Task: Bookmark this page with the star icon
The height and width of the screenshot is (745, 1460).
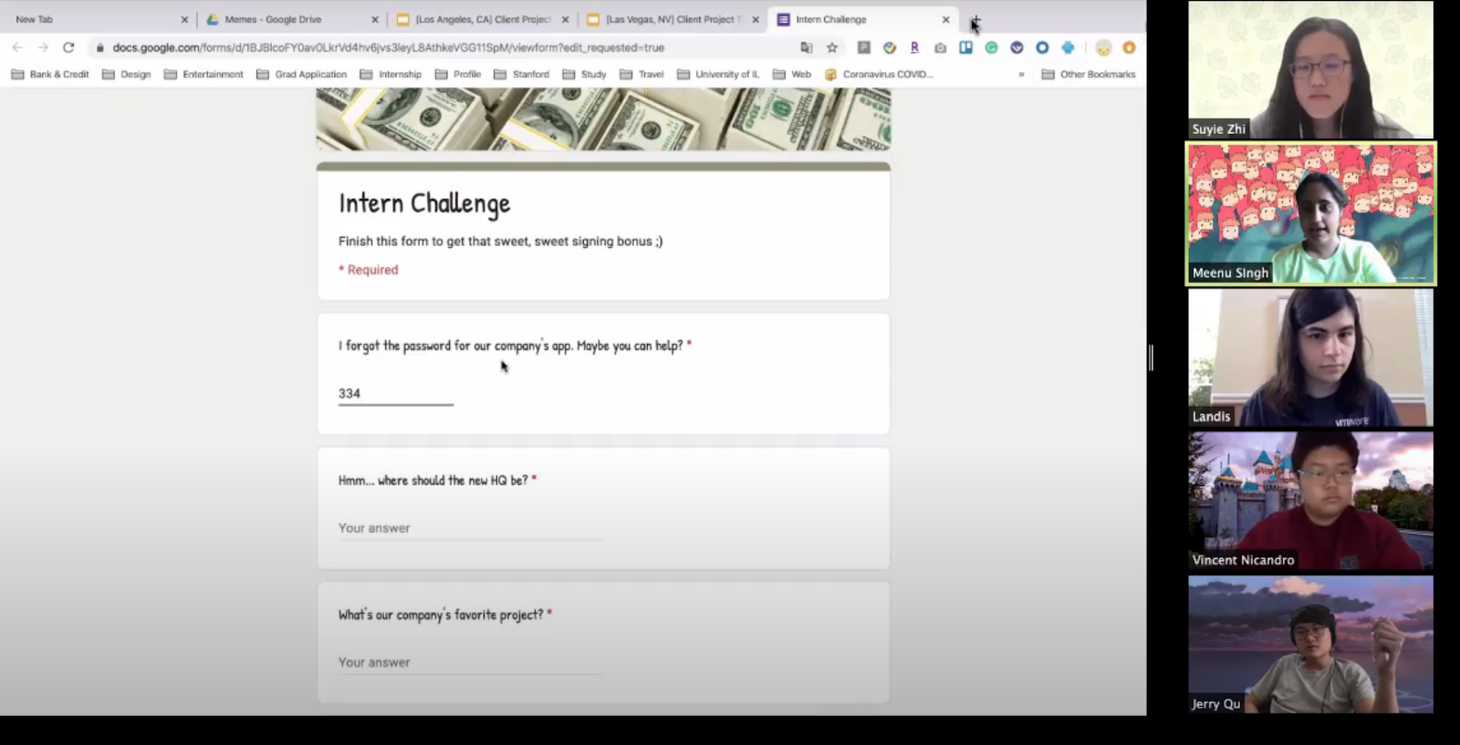Action: click(x=832, y=47)
